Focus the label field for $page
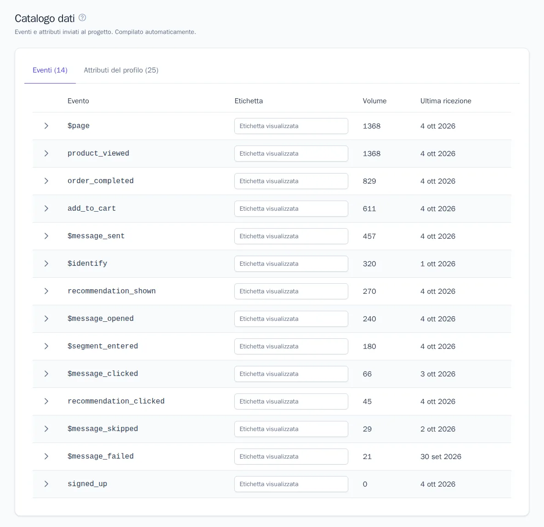The width and height of the screenshot is (544, 527). tap(291, 126)
